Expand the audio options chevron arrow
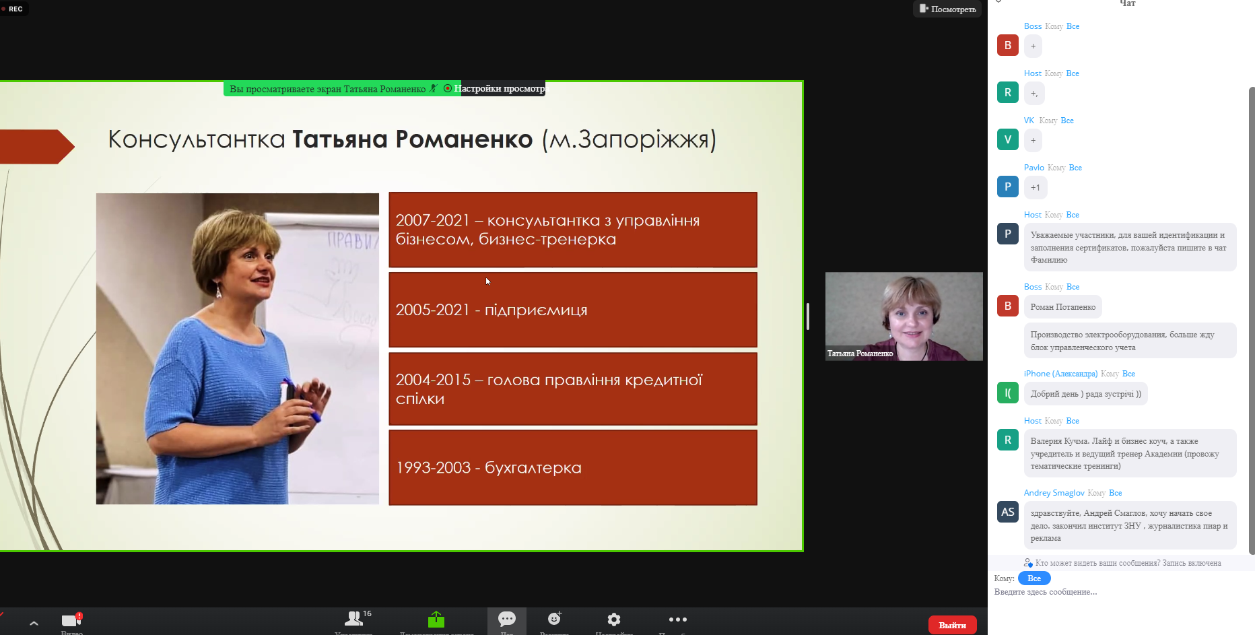 [34, 624]
